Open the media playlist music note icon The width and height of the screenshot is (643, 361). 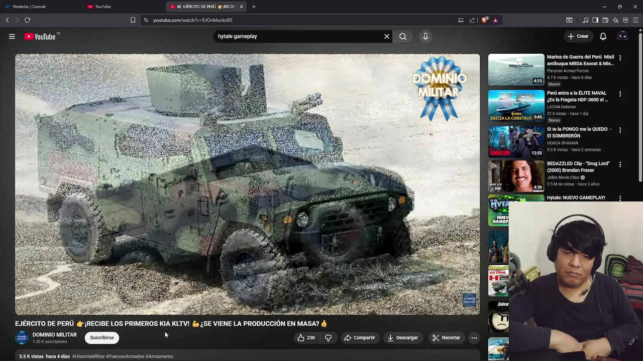(x=585, y=20)
